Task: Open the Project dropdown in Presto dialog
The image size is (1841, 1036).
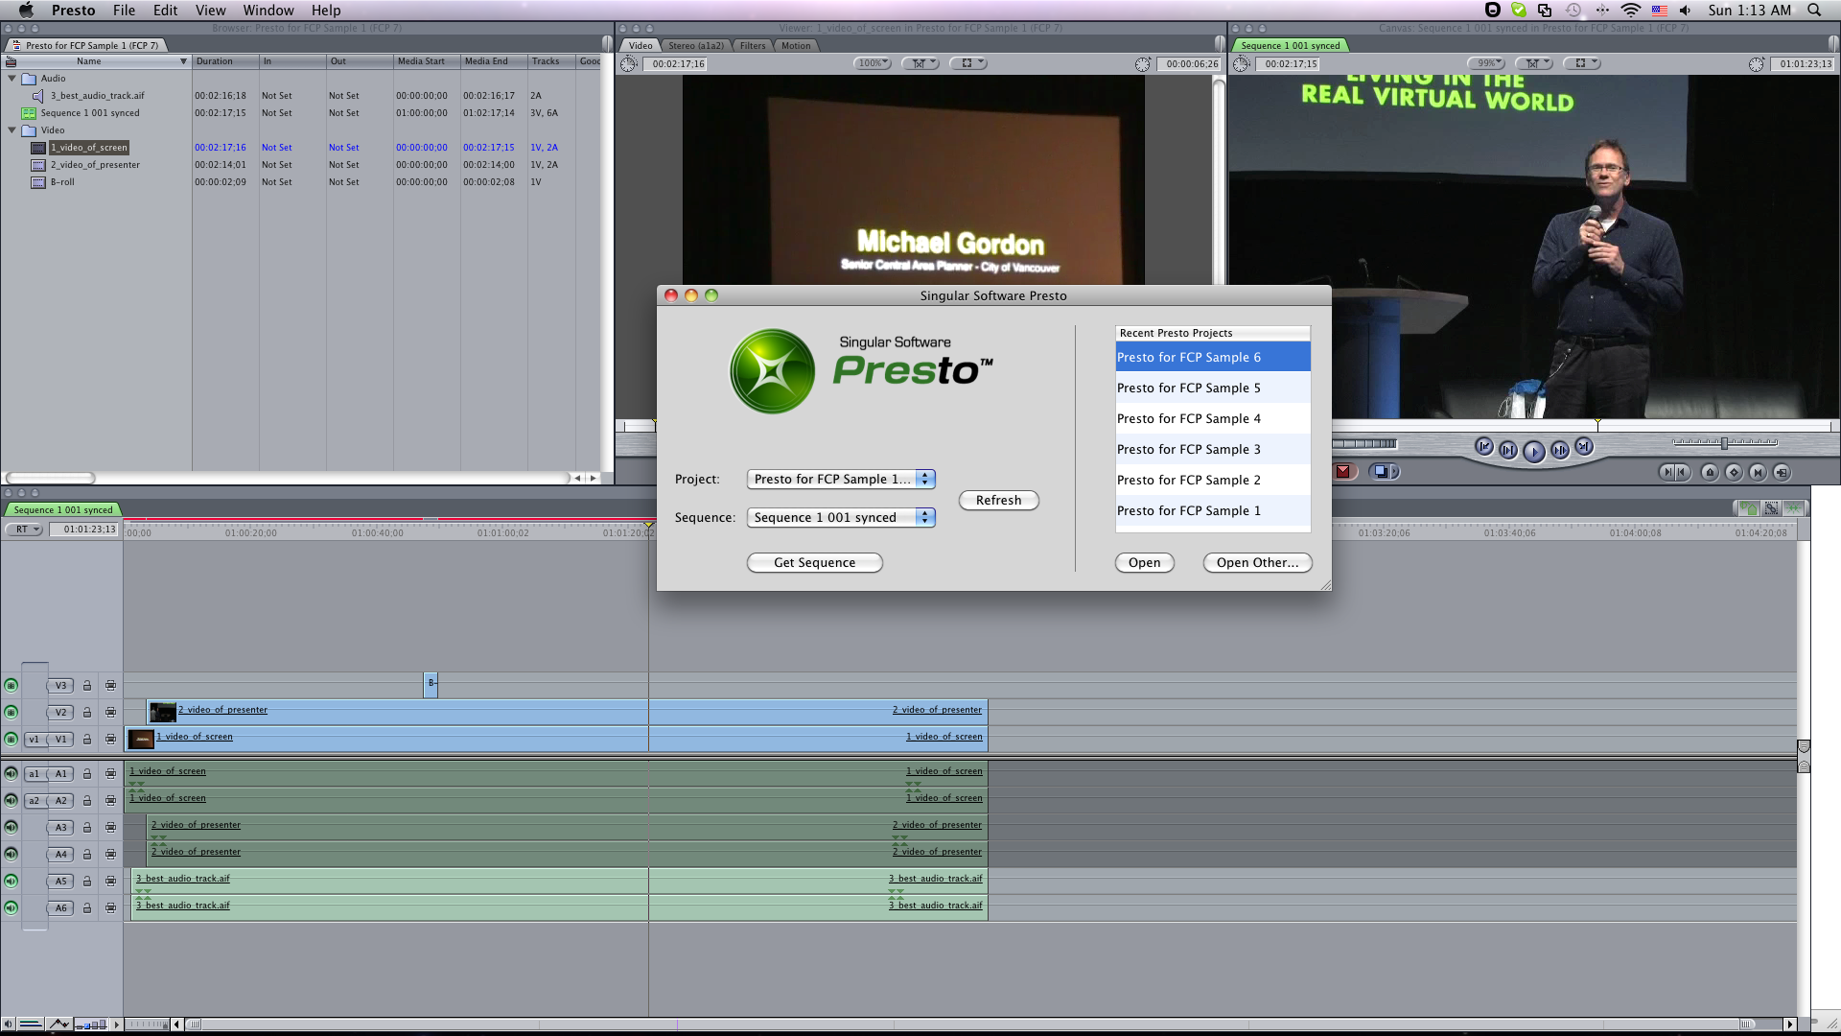Action: (x=840, y=479)
